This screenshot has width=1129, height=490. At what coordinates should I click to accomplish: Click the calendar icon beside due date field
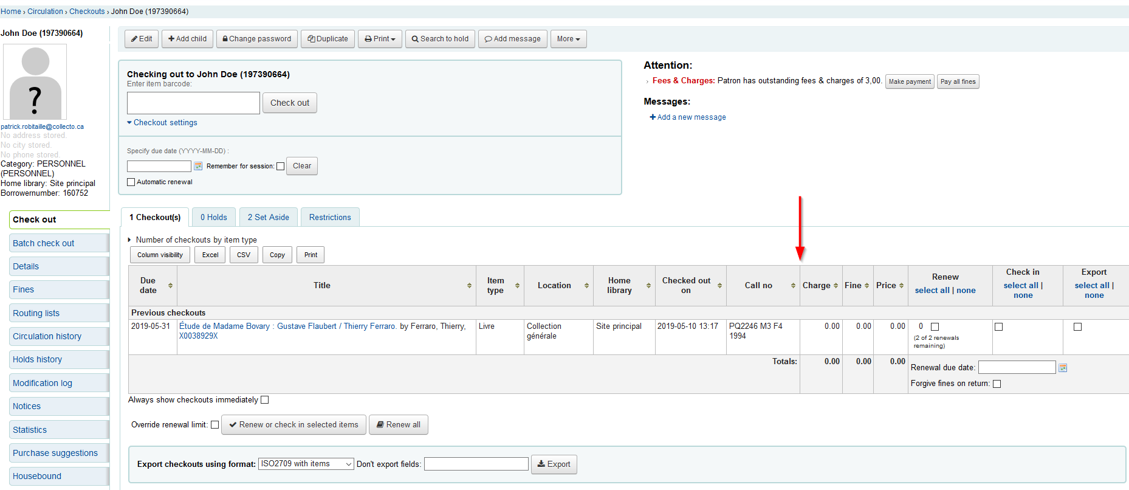point(198,166)
